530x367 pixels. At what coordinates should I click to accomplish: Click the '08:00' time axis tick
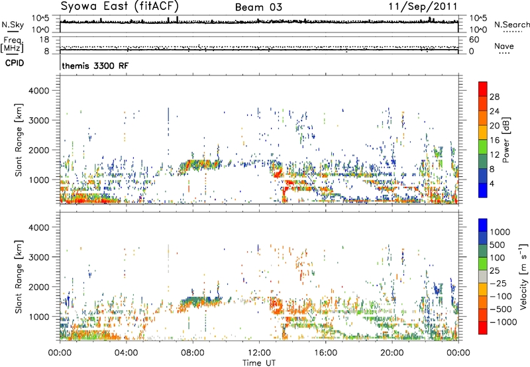(193, 353)
